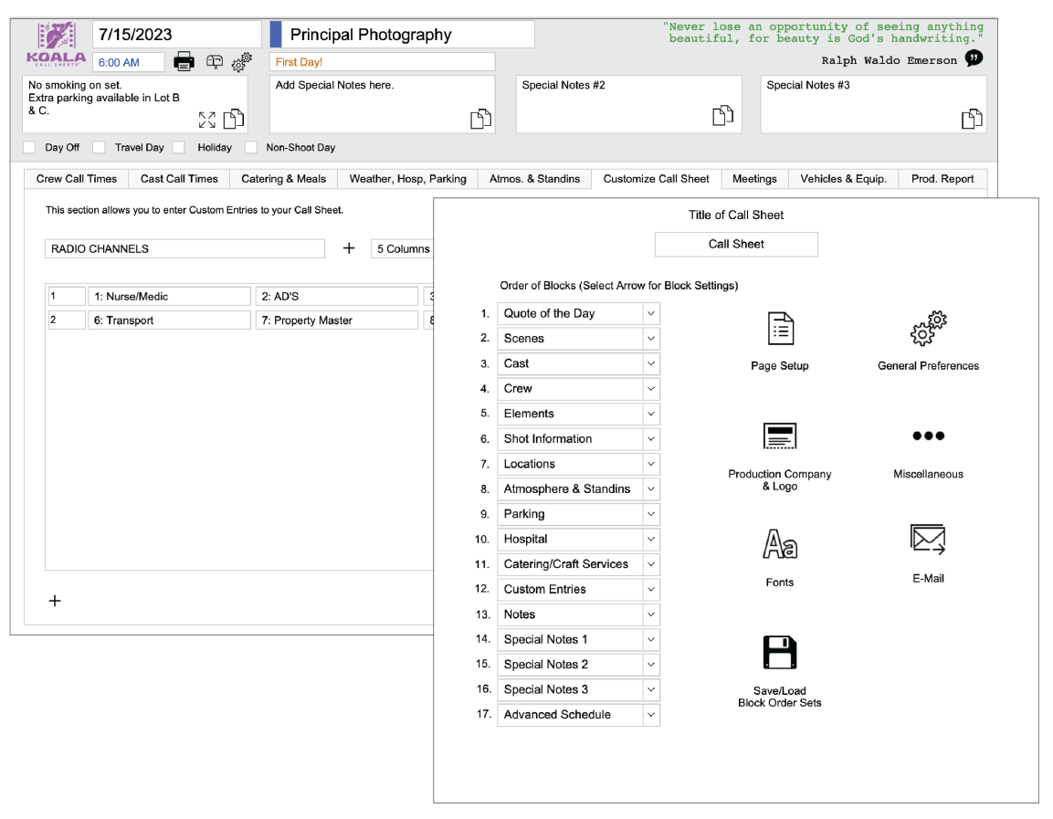The width and height of the screenshot is (1053, 819).
Task: Expand the Advanced Schedule dropdown arrow
Action: pyautogui.click(x=651, y=715)
